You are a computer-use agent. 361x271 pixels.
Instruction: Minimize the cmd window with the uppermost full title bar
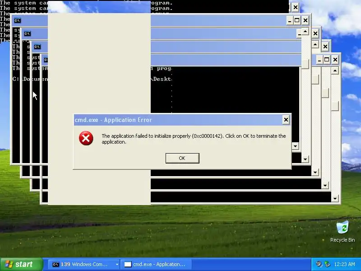[290, 21]
